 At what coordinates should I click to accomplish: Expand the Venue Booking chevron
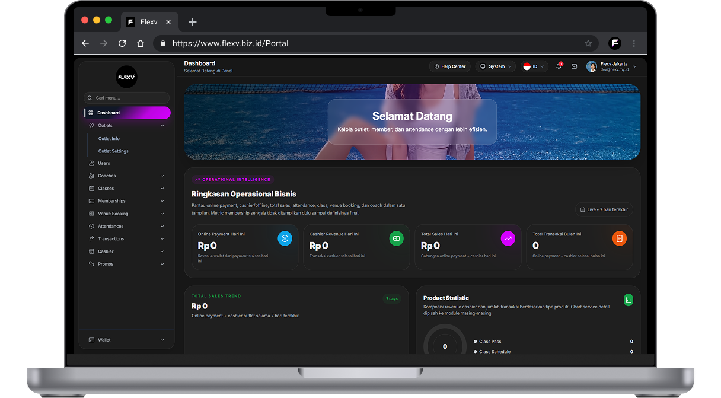[162, 214]
